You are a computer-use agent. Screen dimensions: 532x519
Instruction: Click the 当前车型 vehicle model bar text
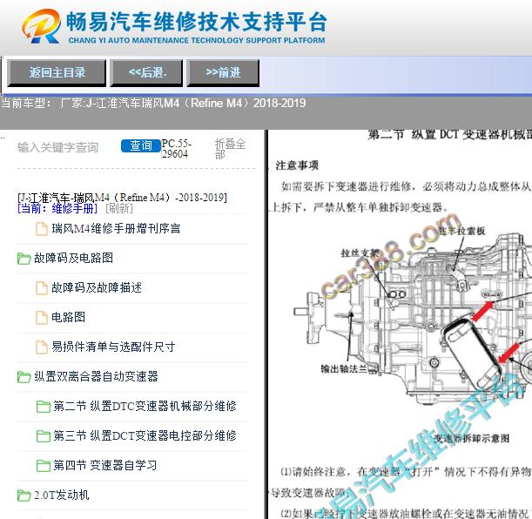pos(153,103)
